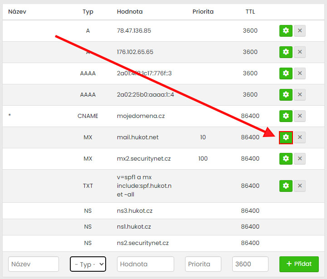
Task: Edit the MX record mx2.securitynet.cz
Action: (285, 159)
